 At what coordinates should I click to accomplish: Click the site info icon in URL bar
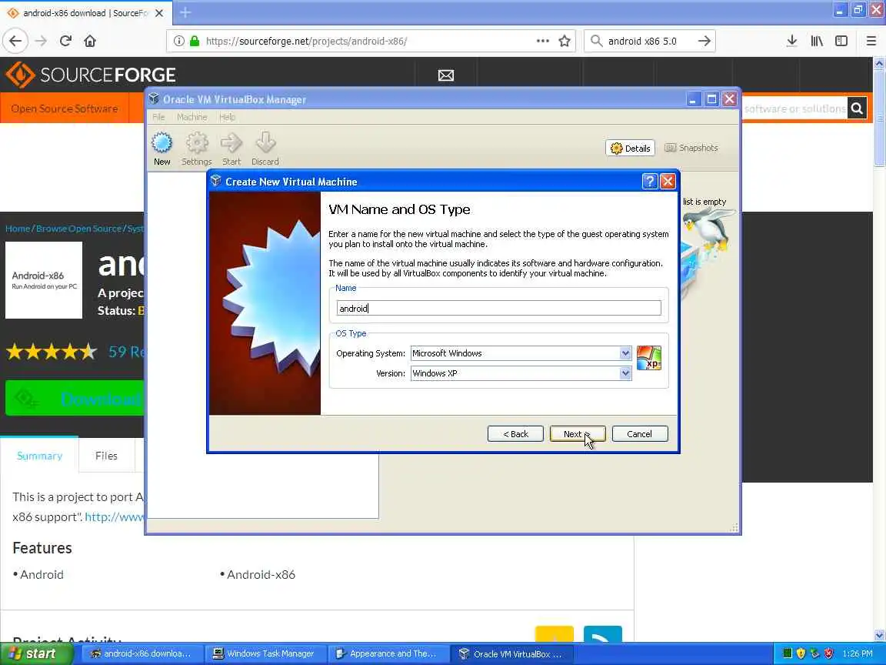click(x=178, y=41)
